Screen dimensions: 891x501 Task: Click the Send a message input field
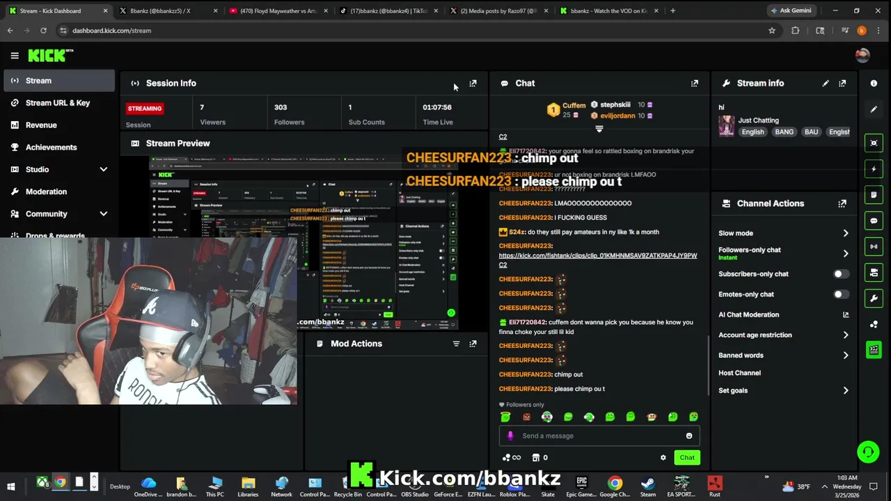tap(599, 436)
